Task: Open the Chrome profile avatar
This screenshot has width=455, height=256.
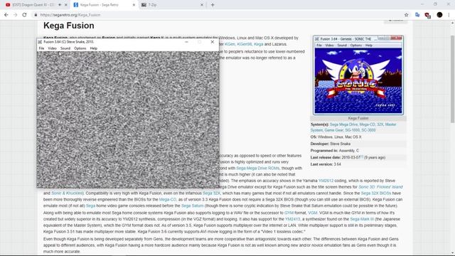Action: coord(439,15)
